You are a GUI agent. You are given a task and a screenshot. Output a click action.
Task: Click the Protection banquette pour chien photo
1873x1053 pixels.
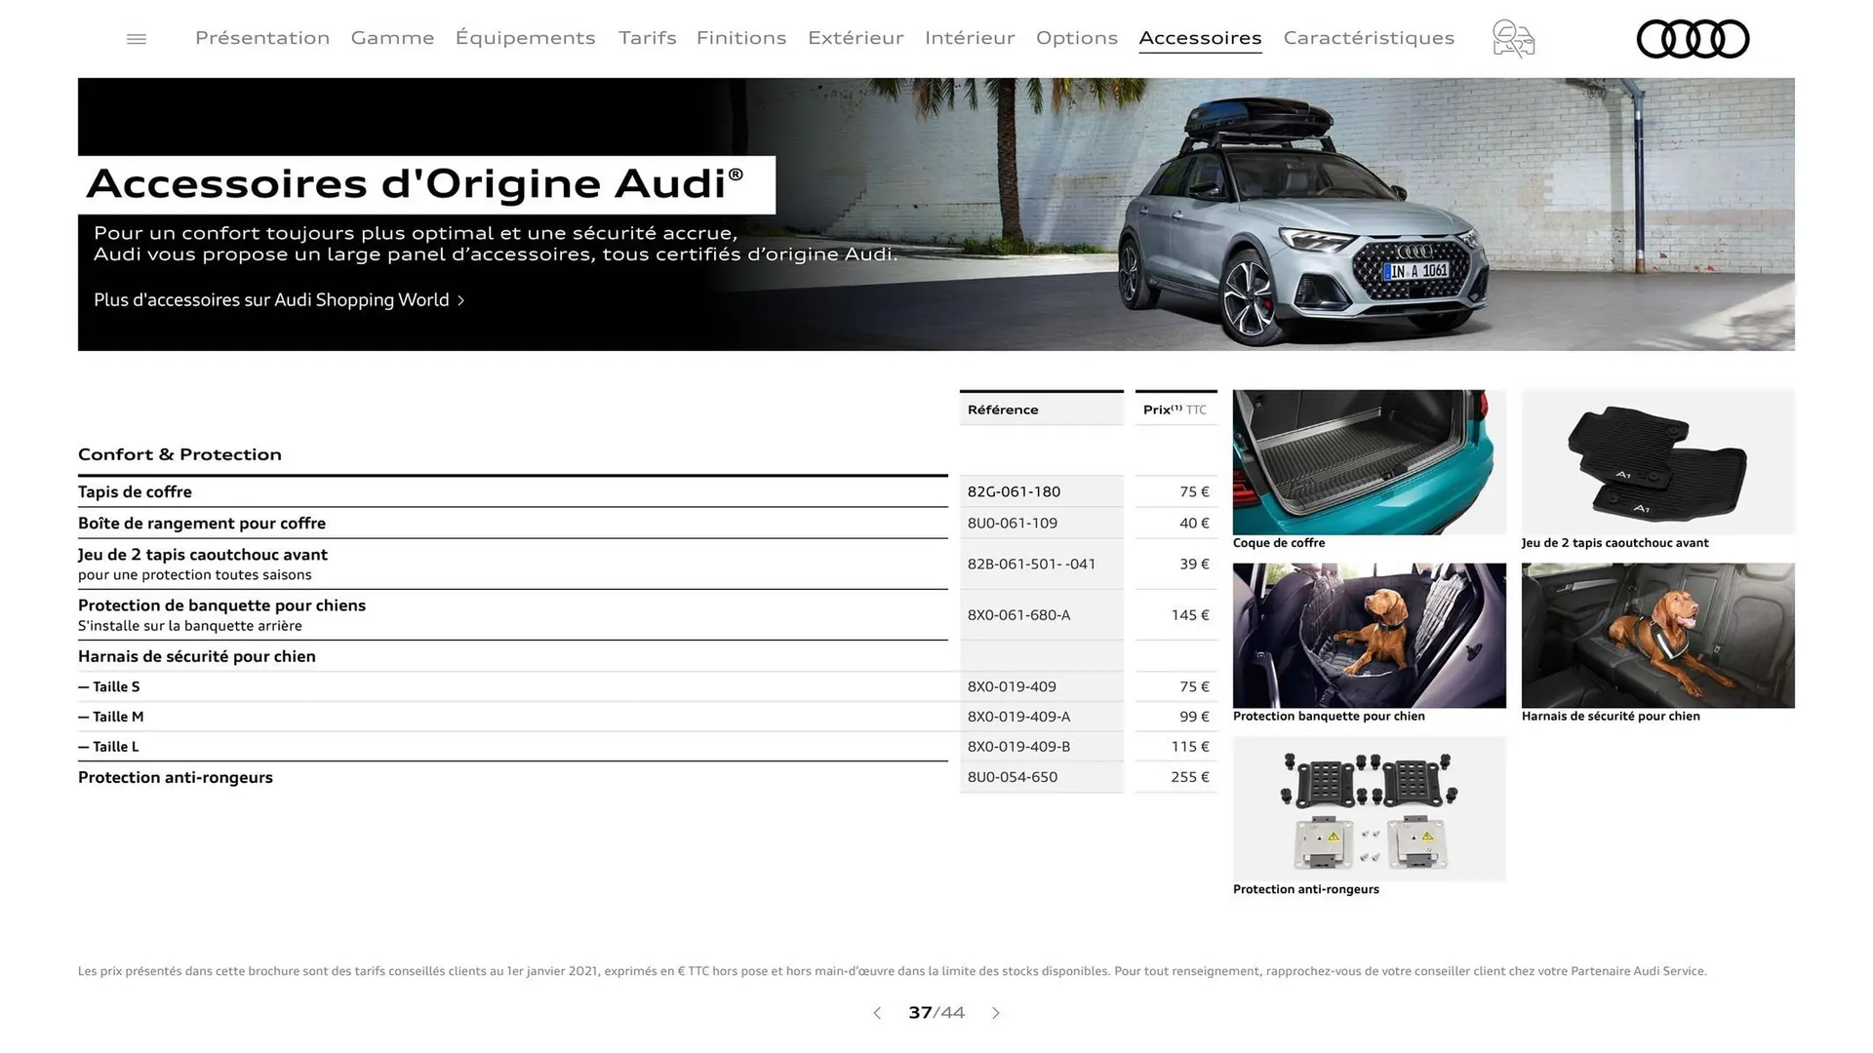1368,635
